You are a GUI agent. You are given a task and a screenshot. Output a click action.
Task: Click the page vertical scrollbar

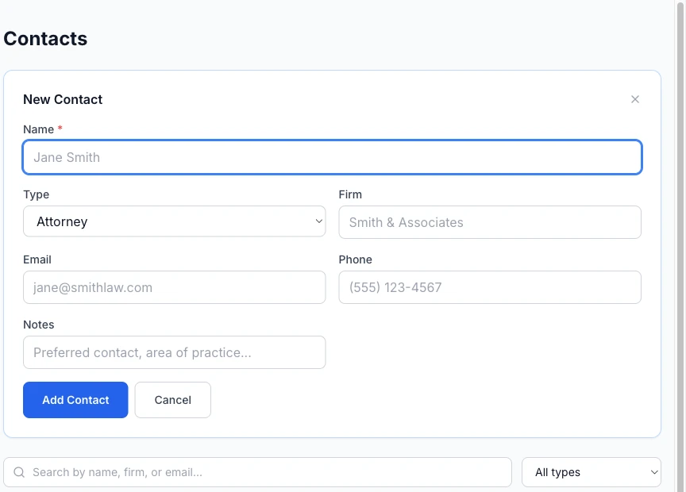click(x=680, y=246)
